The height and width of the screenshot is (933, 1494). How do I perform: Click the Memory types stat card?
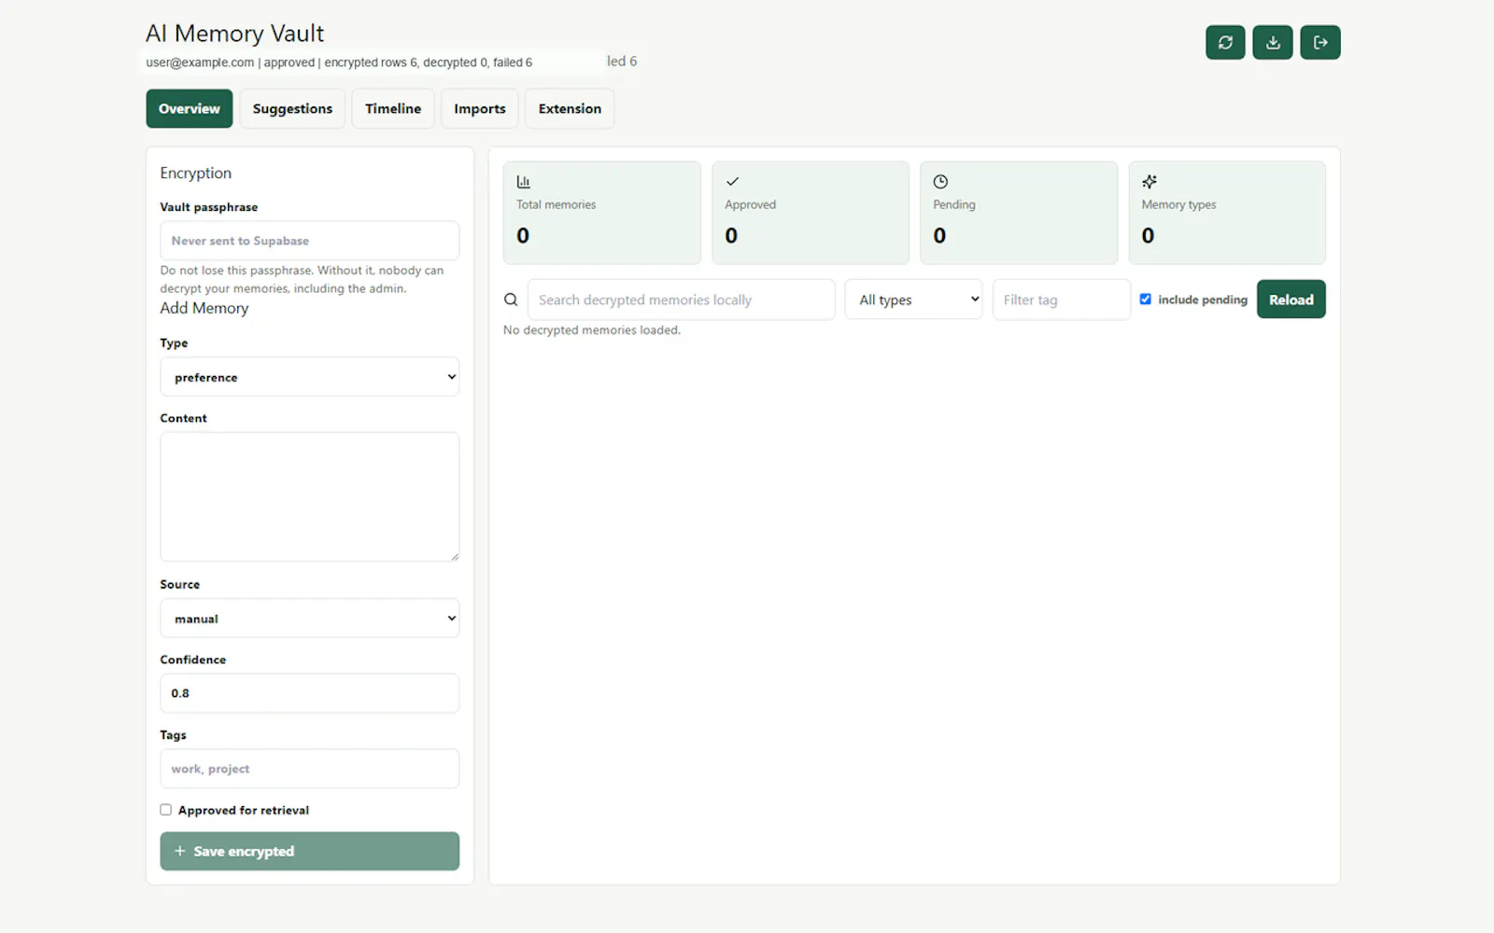pos(1227,213)
